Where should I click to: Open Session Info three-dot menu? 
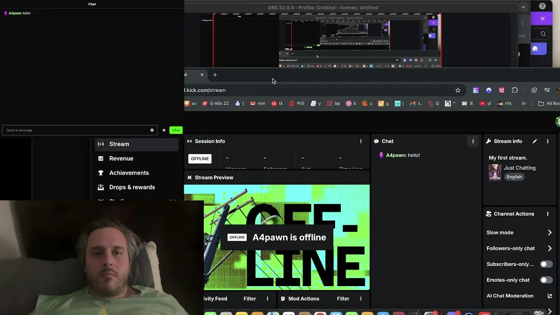point(361,141)
